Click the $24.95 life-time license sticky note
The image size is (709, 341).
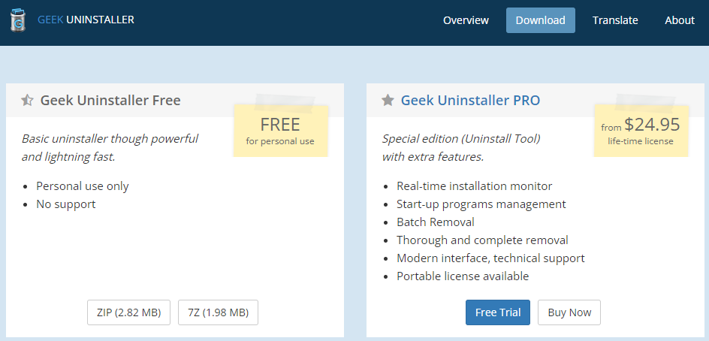pos(641,130)
